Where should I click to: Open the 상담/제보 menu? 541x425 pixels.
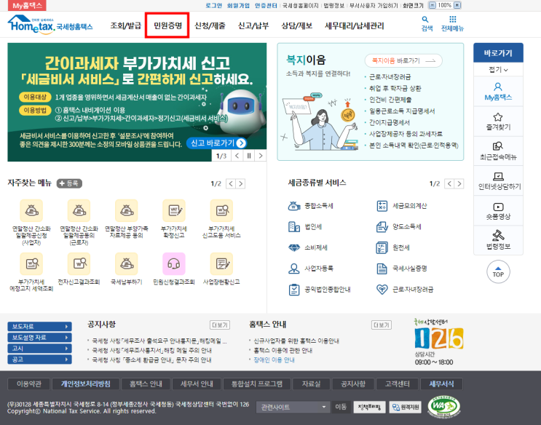click(297, 25)
